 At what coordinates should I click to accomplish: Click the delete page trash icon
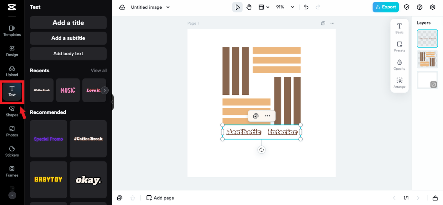(x=133, y=198)
